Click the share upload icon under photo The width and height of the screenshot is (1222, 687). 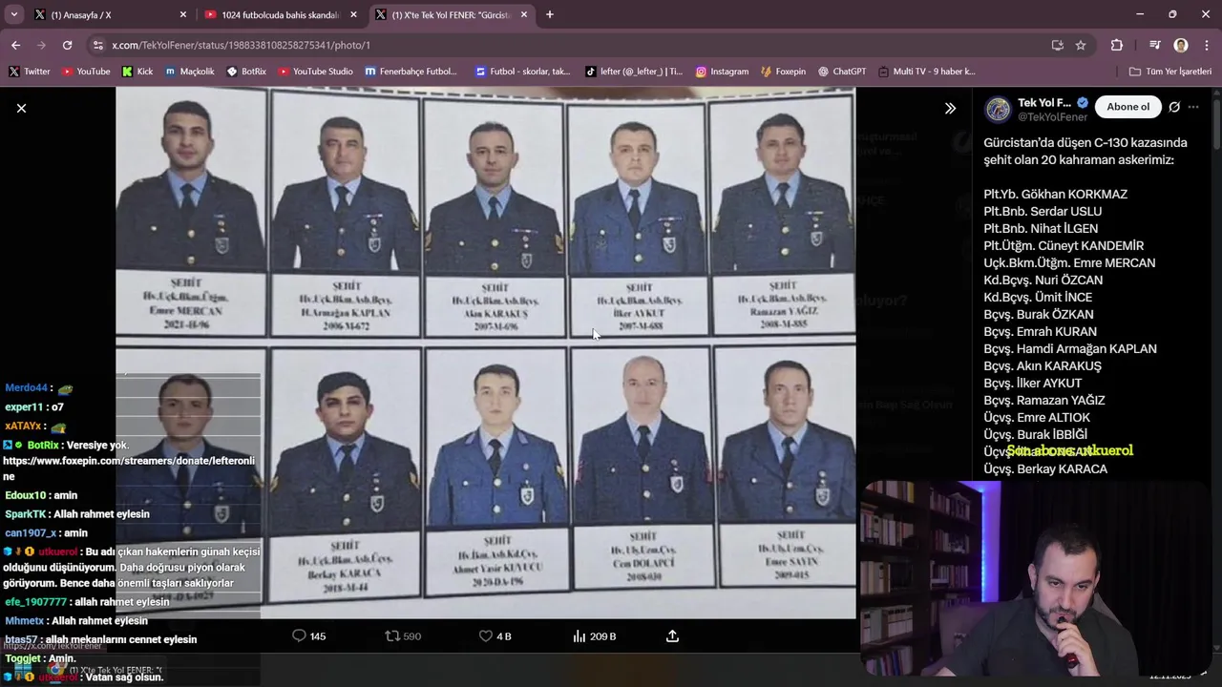coord(672,635)
